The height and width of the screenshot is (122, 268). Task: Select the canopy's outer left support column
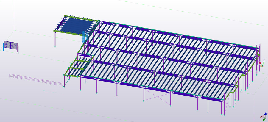tap(55, 38)
